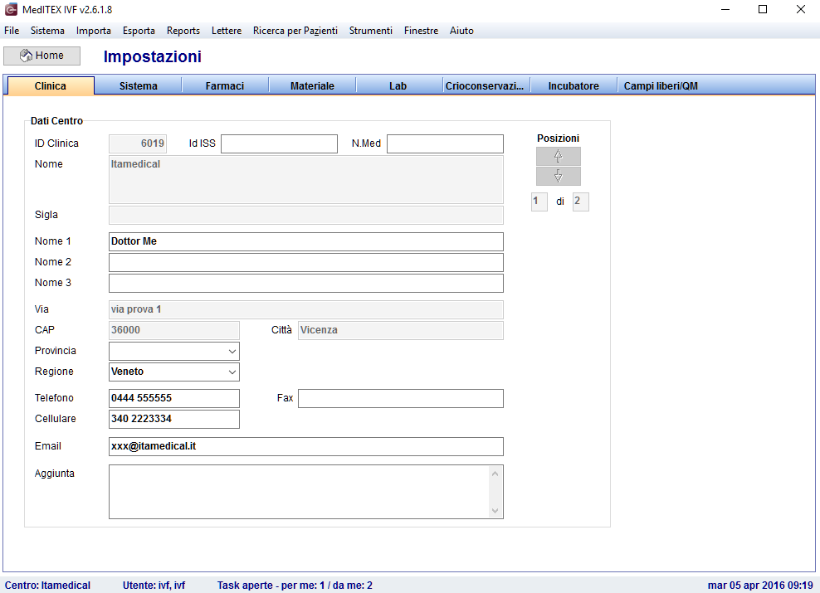820x593 pixels.
Task: Click the Nome 1 field containing Dottor Me
Action: (306, 241)
